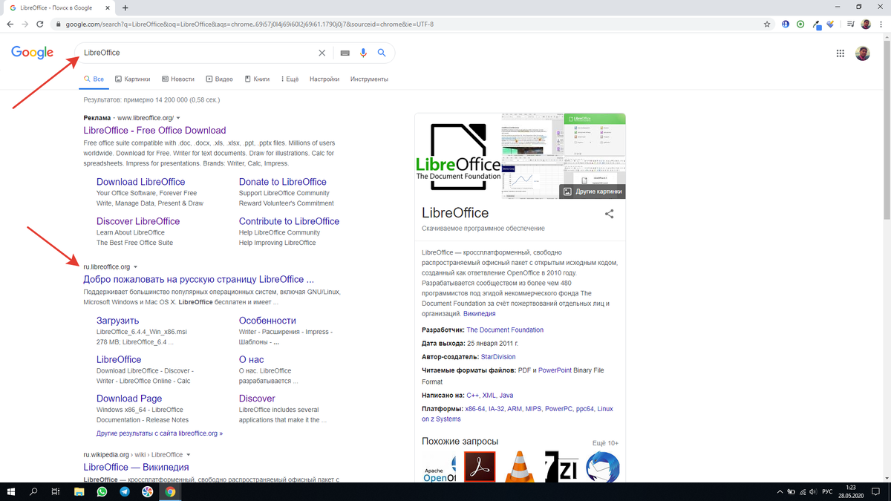Open the О нас sitelink

[x=252, y=359]
